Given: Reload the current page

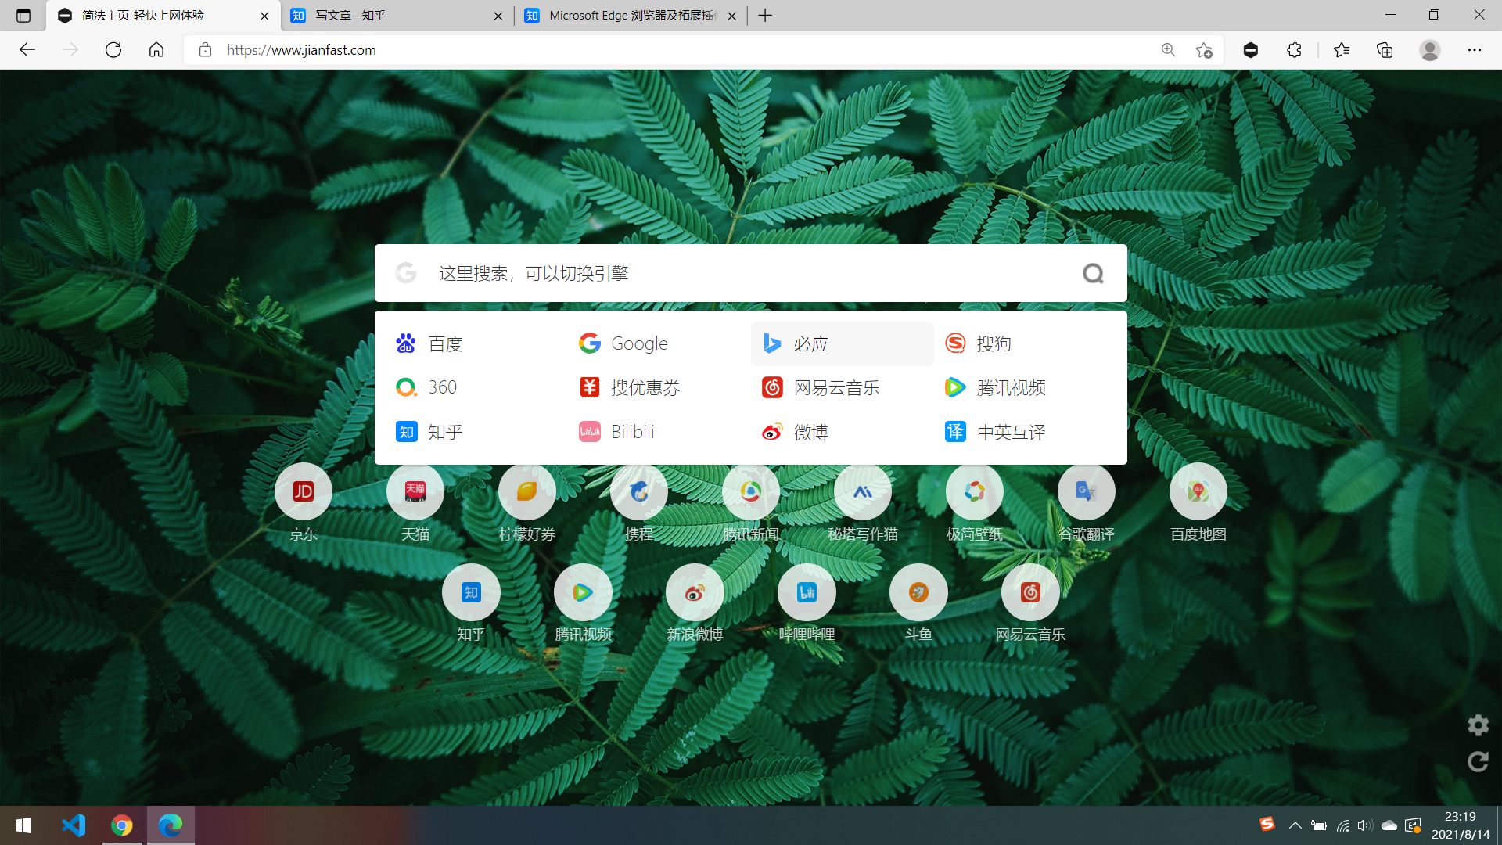Looking at the screenshot, I should coord(113,50).
